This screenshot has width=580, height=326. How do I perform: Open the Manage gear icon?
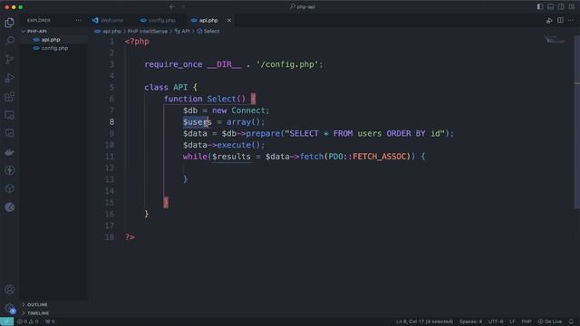pyautogui.click(x=10, y=308)
